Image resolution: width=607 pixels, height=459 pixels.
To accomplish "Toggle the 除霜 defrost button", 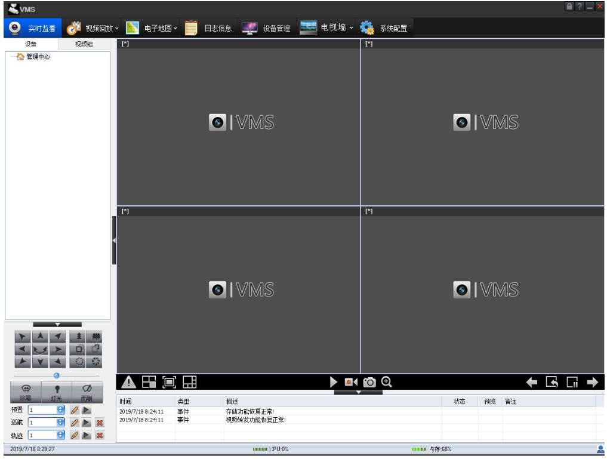I will (25, 391).
